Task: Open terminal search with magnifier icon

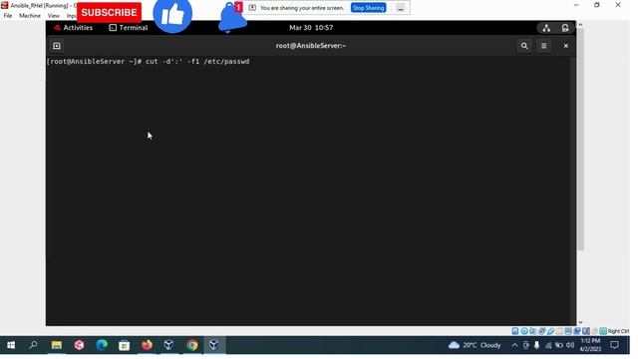Action: coord(524,46)
